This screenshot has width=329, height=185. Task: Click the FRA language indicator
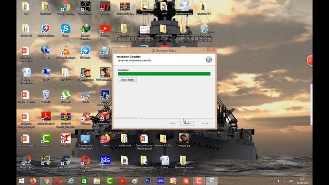pos(291,181)
